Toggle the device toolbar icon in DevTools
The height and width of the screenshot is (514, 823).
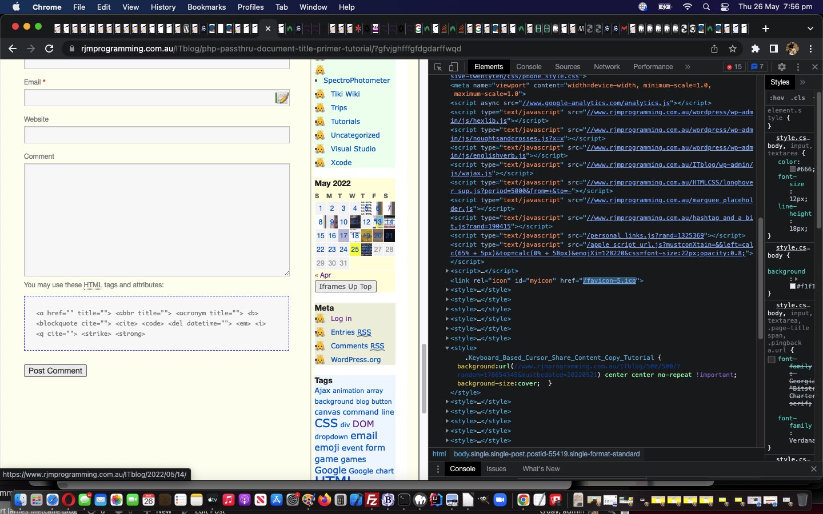coord(453,67)
